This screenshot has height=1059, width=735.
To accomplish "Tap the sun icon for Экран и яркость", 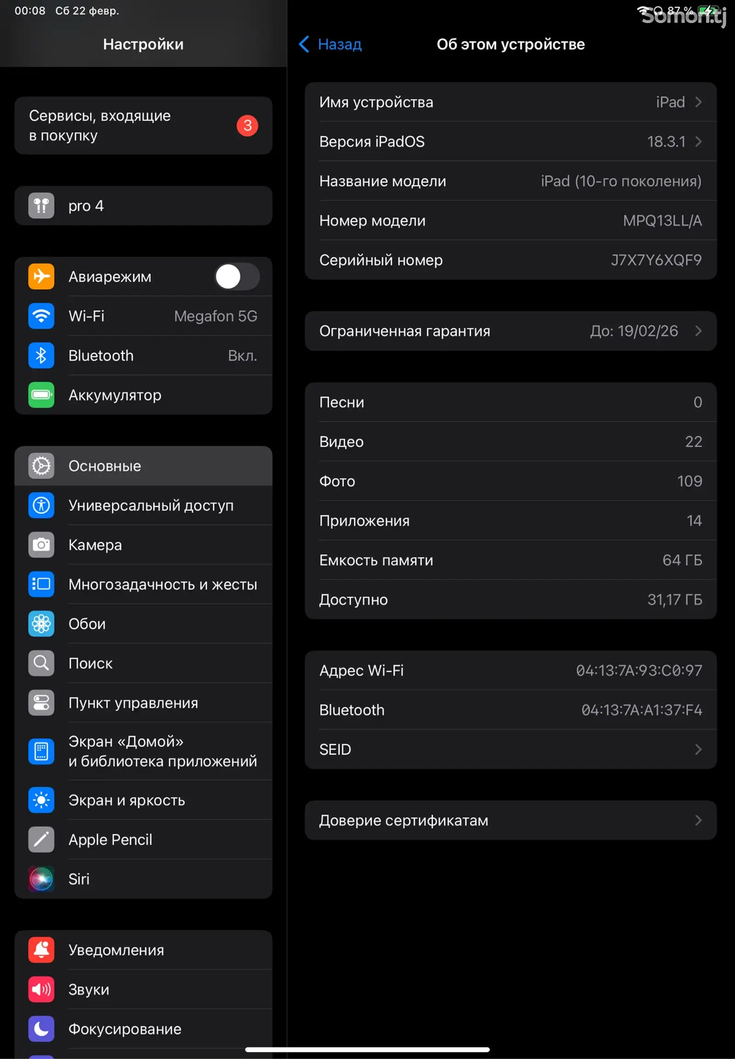I will (x=41, y=801).
